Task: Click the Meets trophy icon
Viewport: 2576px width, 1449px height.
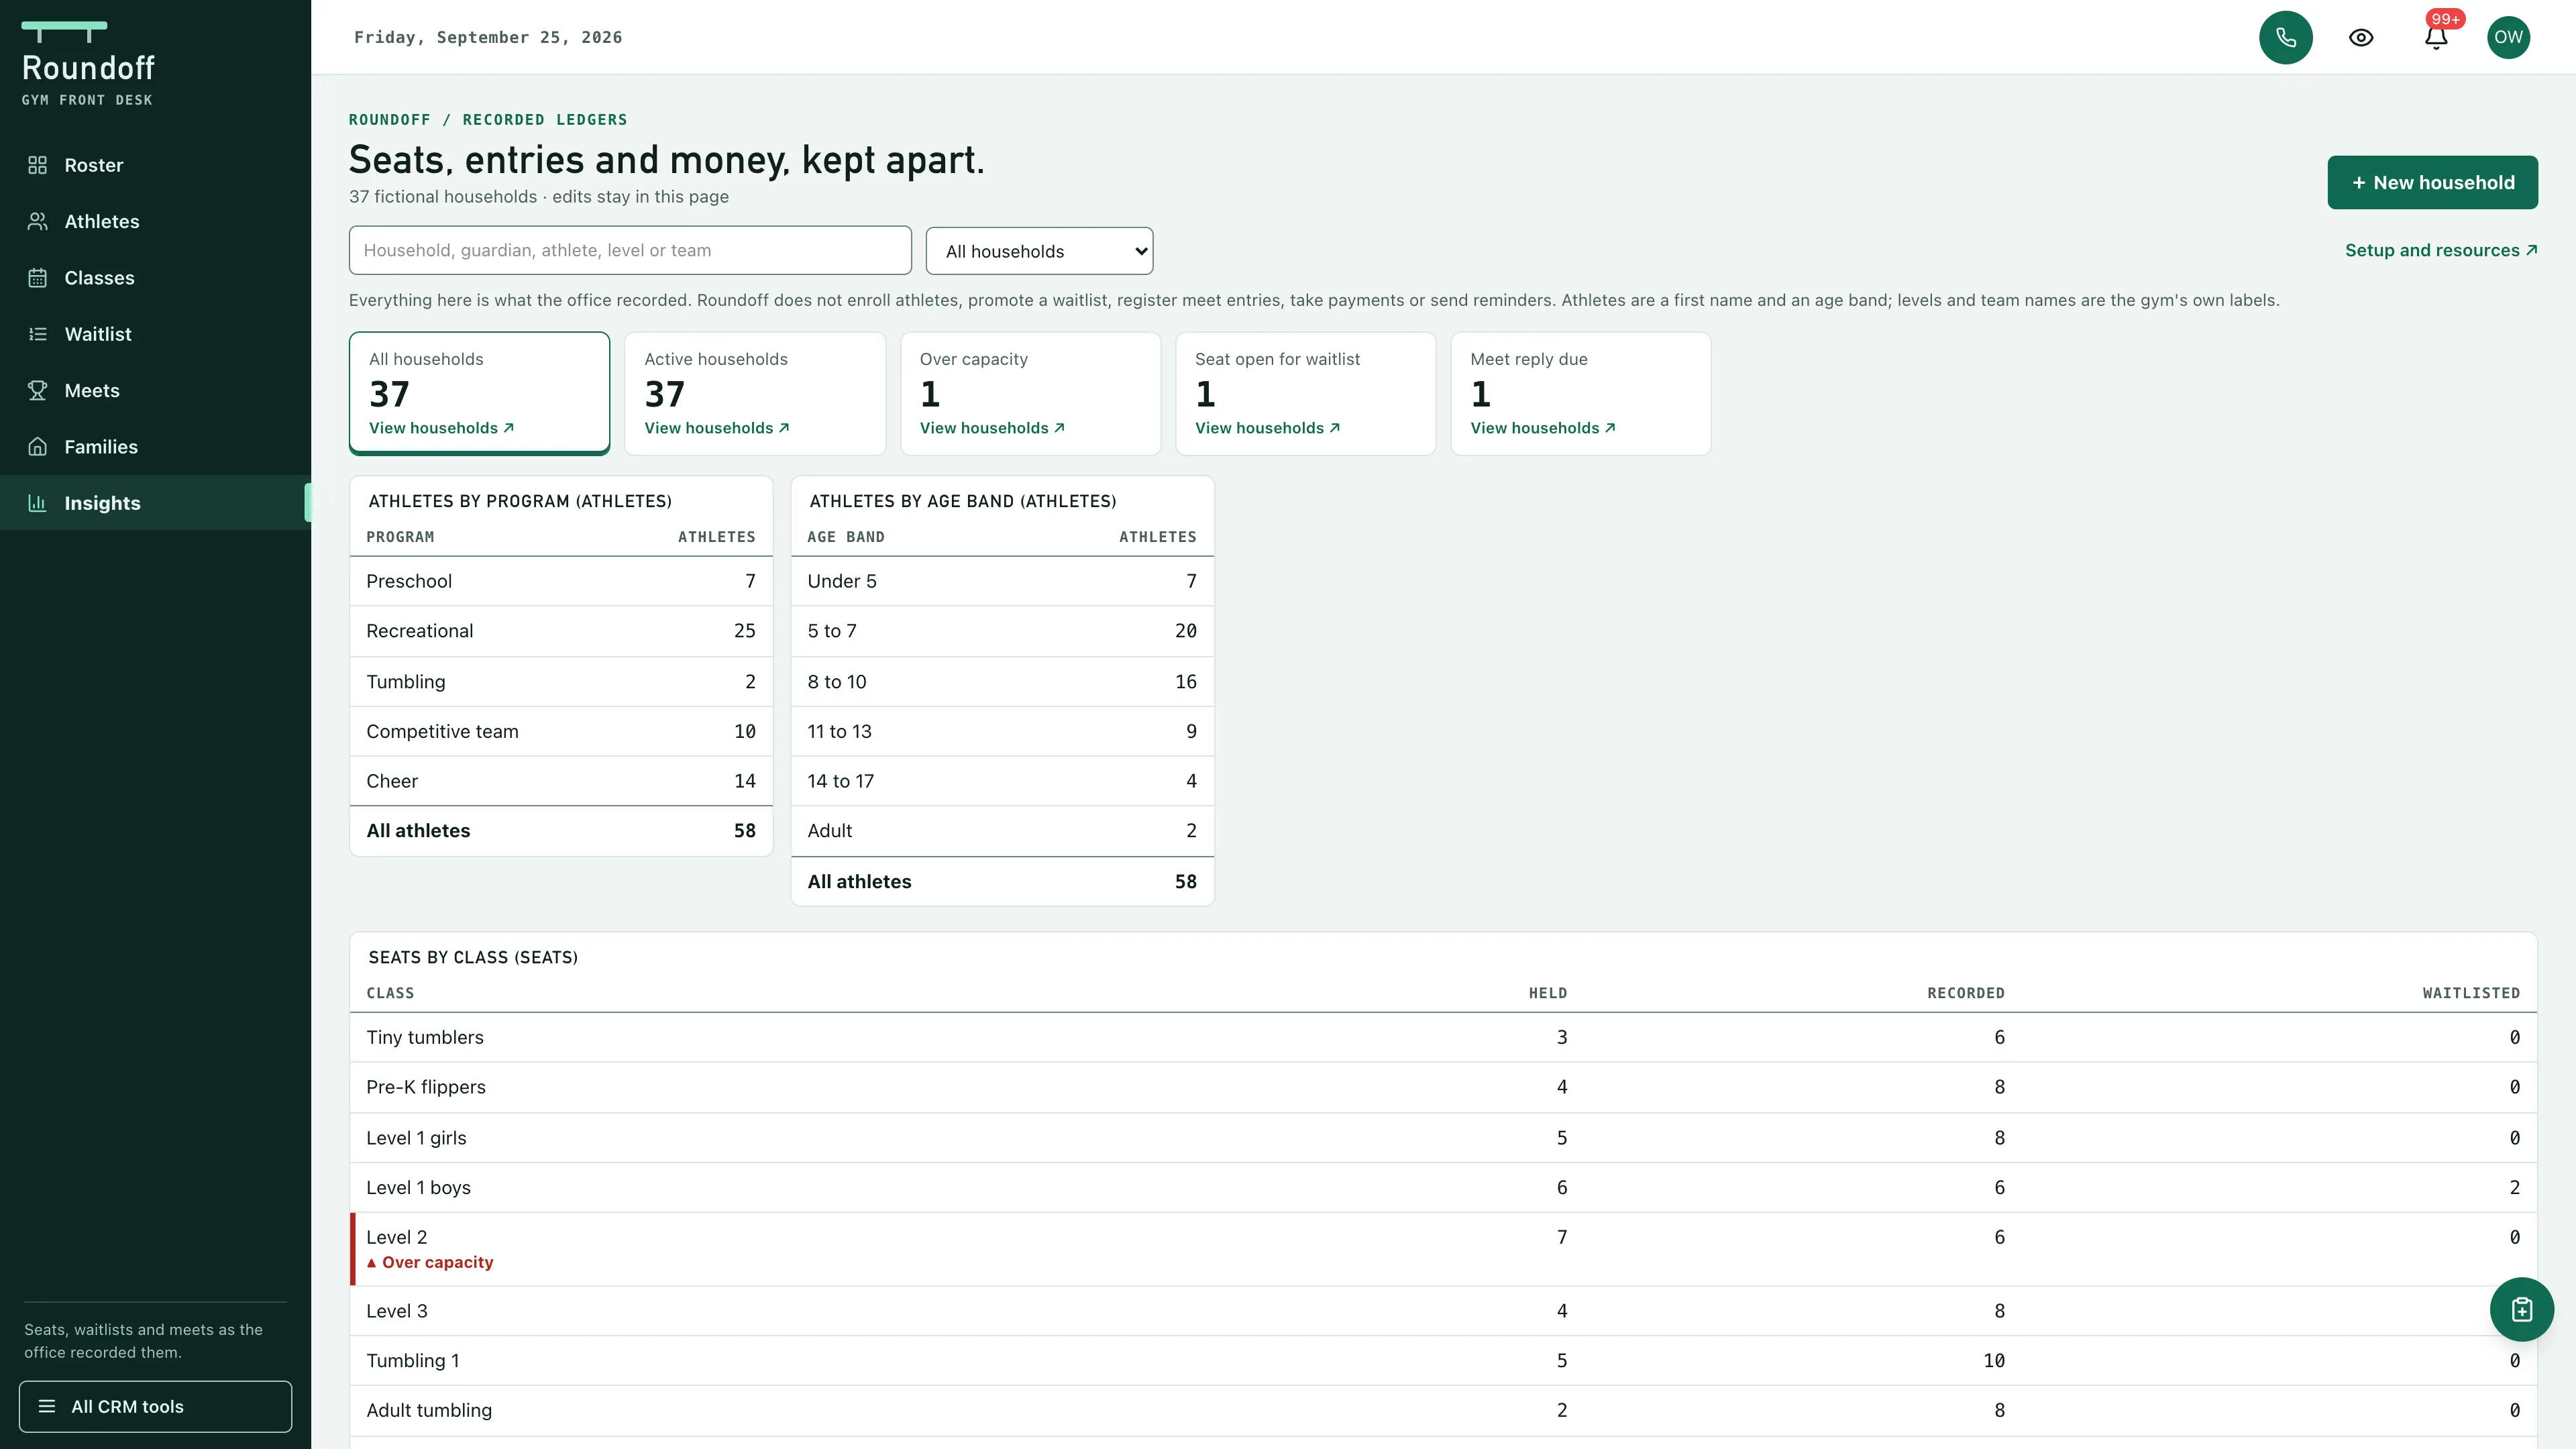Action: tap(37, 390)
